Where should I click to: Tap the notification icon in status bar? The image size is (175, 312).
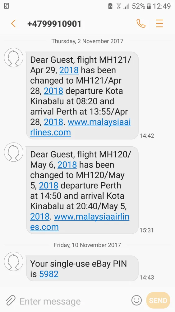6,6
